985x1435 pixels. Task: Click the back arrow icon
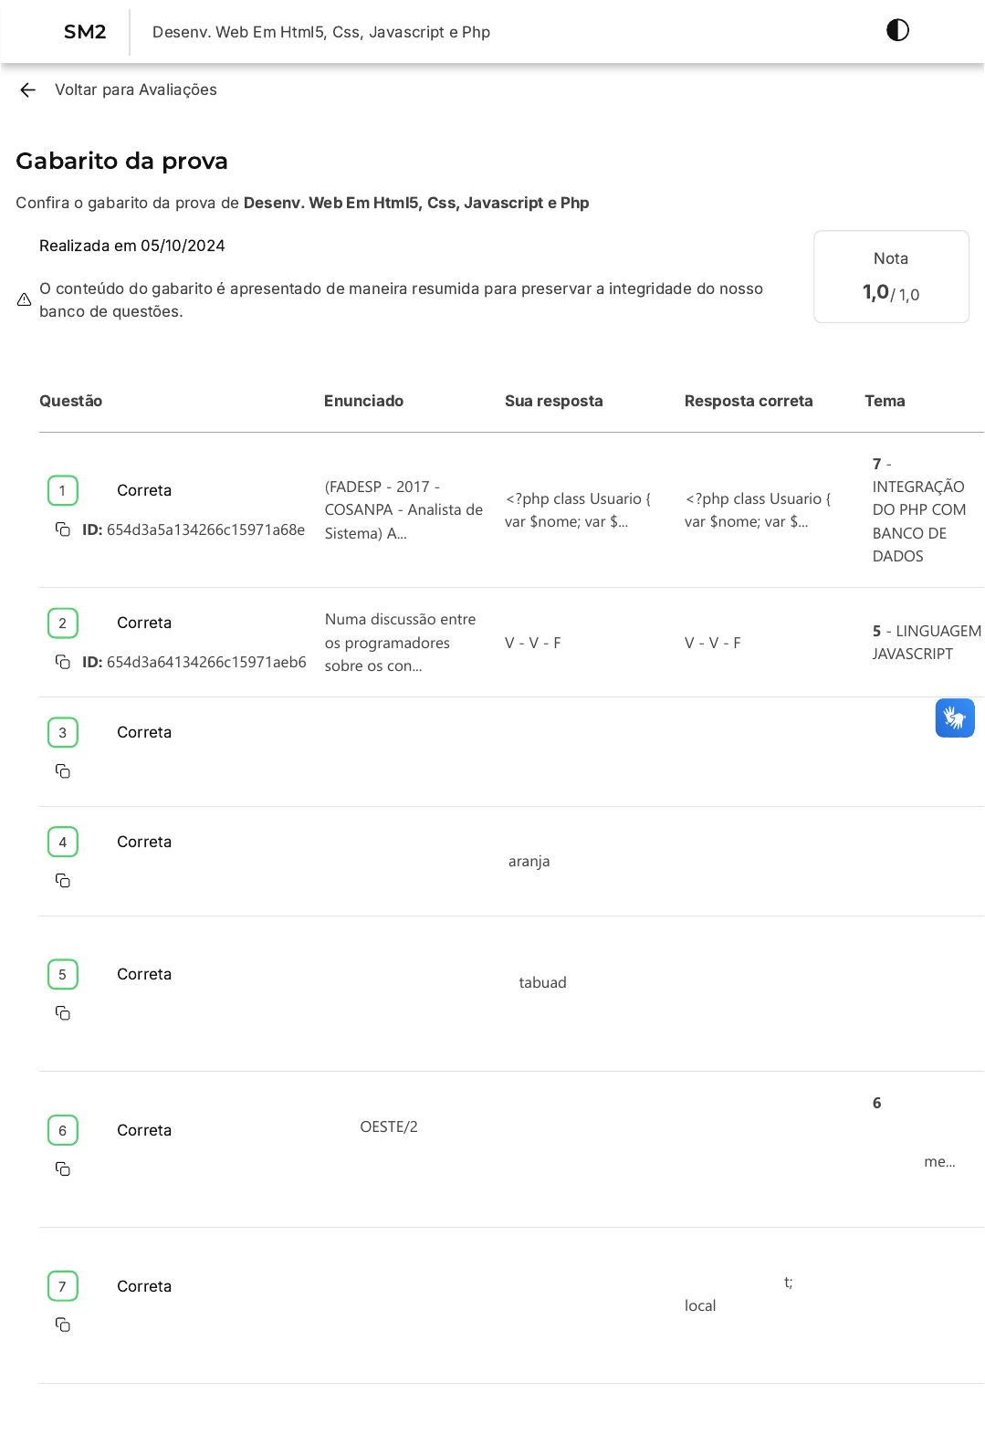pos(27,89)
